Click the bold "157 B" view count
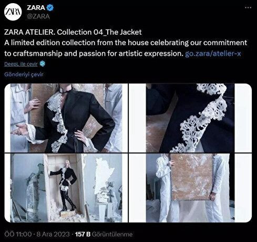 (x=83, y=234)
